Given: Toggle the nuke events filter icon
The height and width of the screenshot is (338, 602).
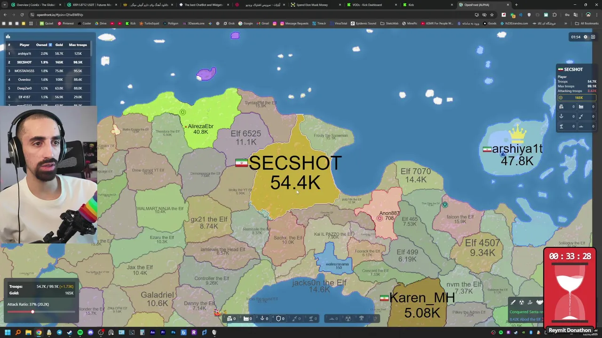Looking at the screenshot, I should point(522,302).
